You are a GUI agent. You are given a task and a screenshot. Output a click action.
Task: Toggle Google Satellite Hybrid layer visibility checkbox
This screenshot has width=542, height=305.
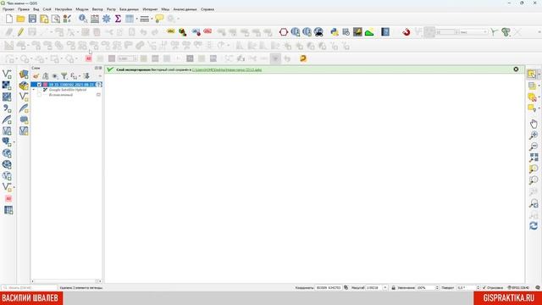point(40,90)
